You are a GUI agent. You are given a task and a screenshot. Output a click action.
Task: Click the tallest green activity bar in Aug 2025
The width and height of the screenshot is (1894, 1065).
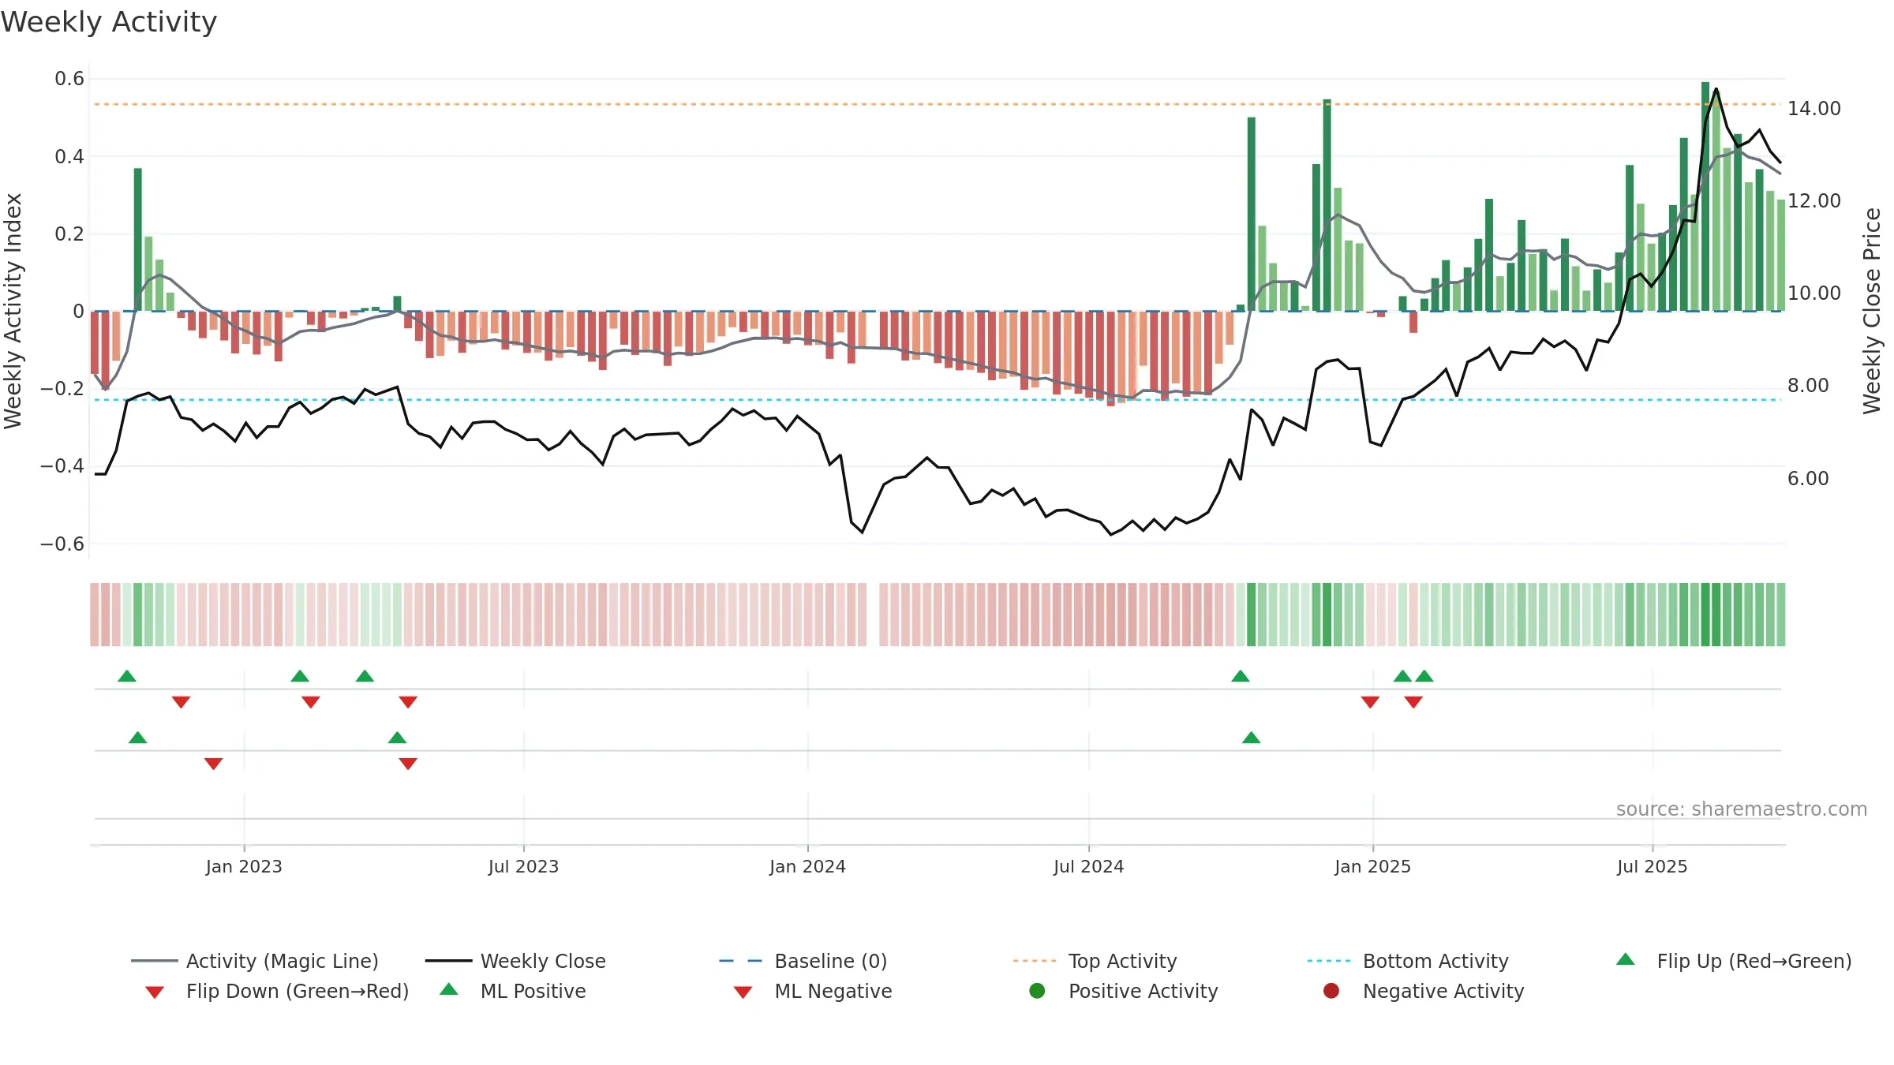pyautogui.click(x=1705, y=196)
